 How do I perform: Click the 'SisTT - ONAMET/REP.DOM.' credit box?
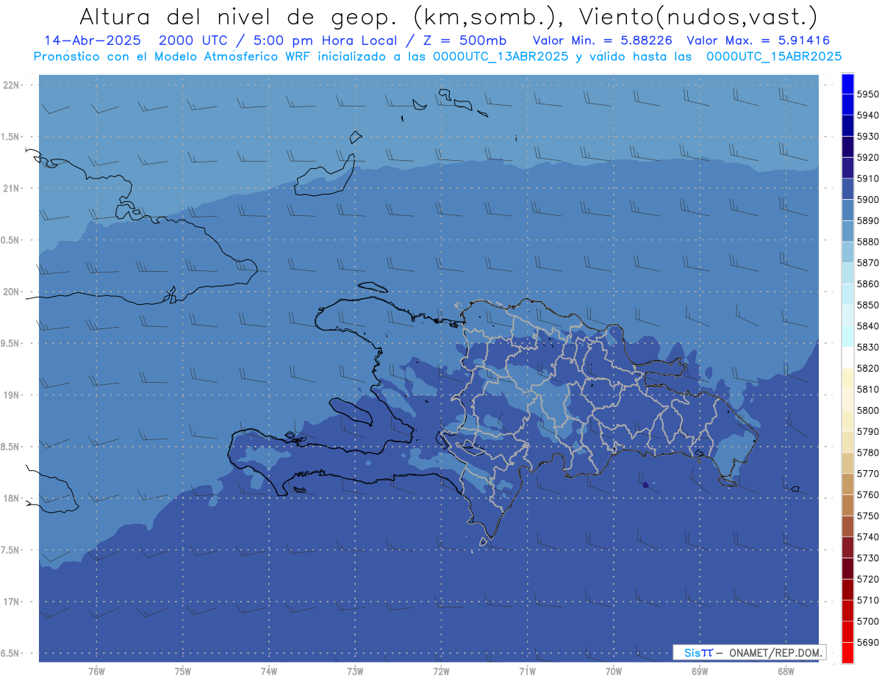coord(749,652)
